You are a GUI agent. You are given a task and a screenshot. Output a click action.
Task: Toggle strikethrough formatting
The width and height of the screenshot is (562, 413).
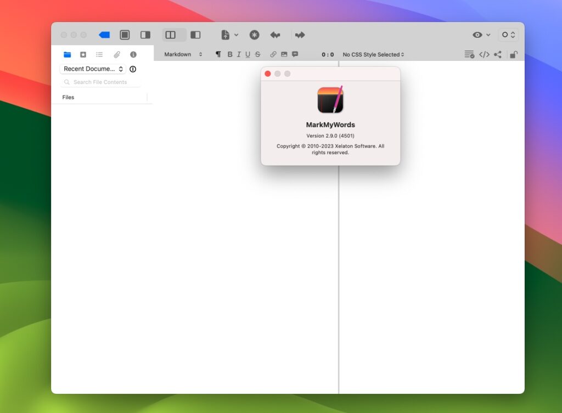click(x=257, y=54)
